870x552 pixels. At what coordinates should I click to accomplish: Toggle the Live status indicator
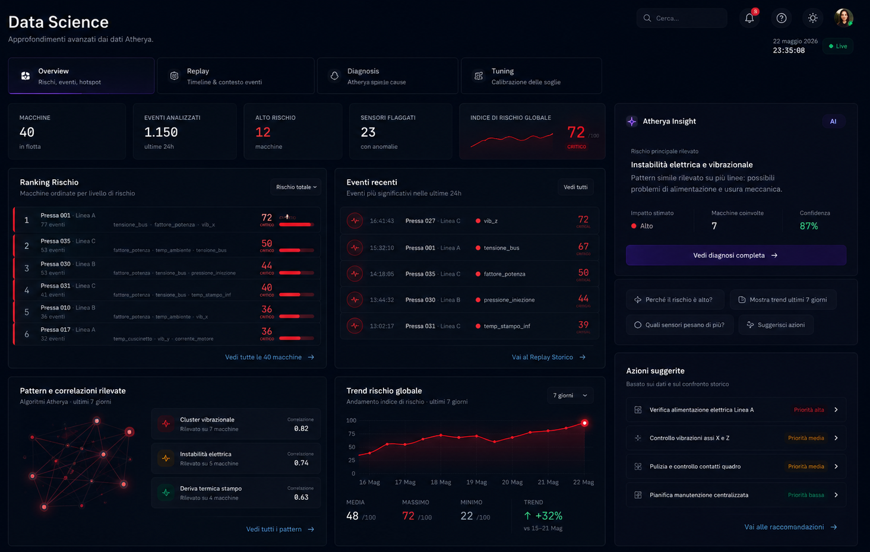tap(838, 46)
